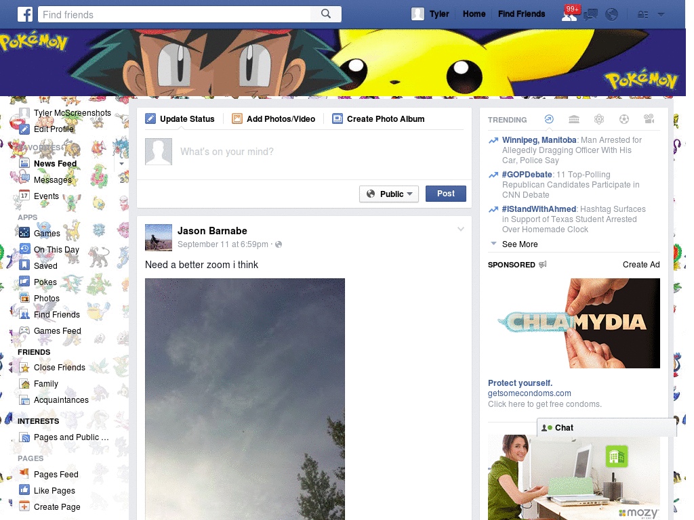Switch to Create Photo Album tab
694x520 pixels.
pos(378,119)
